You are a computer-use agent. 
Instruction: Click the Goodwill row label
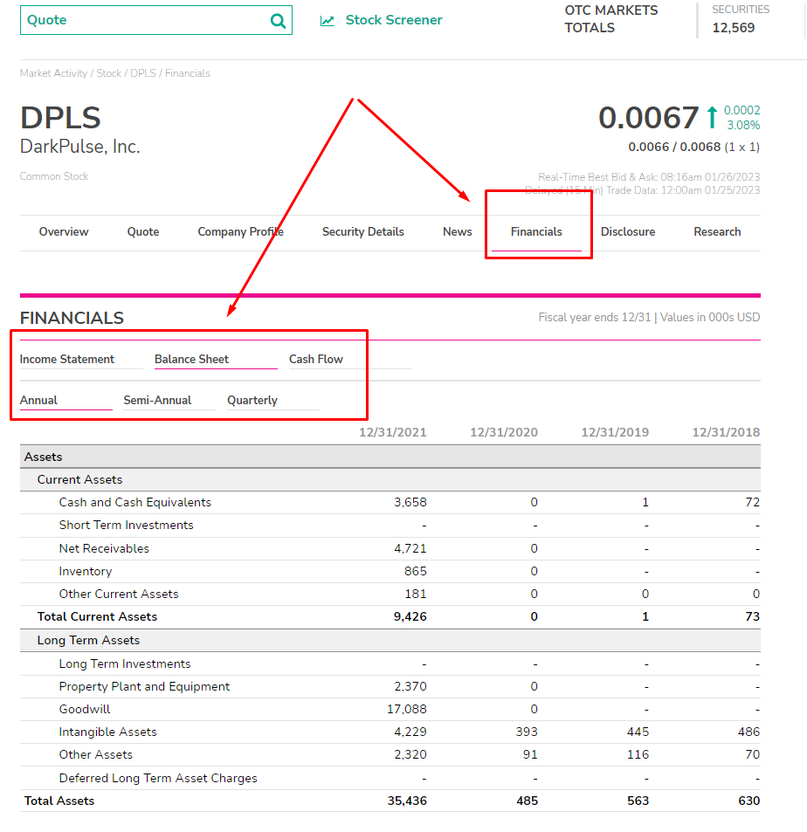pos(85,710)
